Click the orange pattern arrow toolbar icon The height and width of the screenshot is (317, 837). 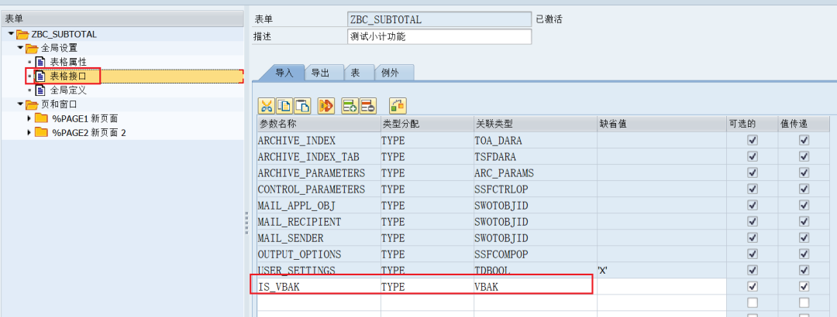pyautogui.click(x=326, y=105)
